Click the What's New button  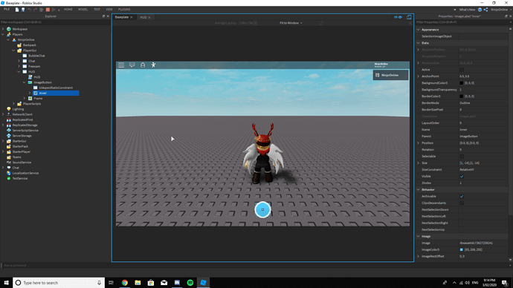click(x=467, y=10)
